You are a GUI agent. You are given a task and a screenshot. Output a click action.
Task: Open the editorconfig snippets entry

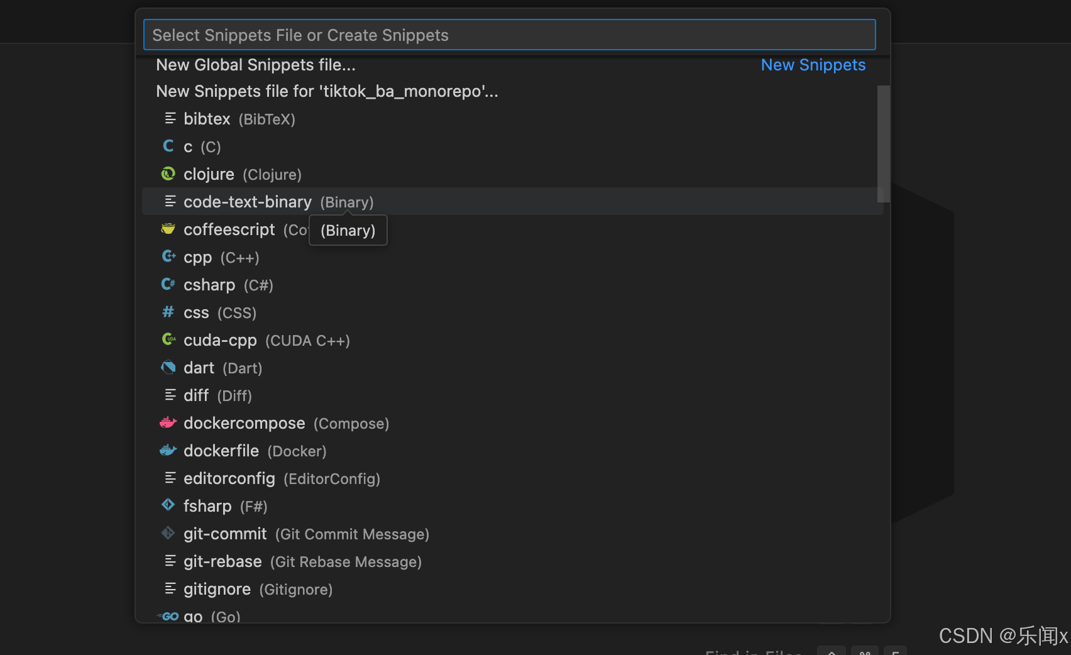click(513, 478)
